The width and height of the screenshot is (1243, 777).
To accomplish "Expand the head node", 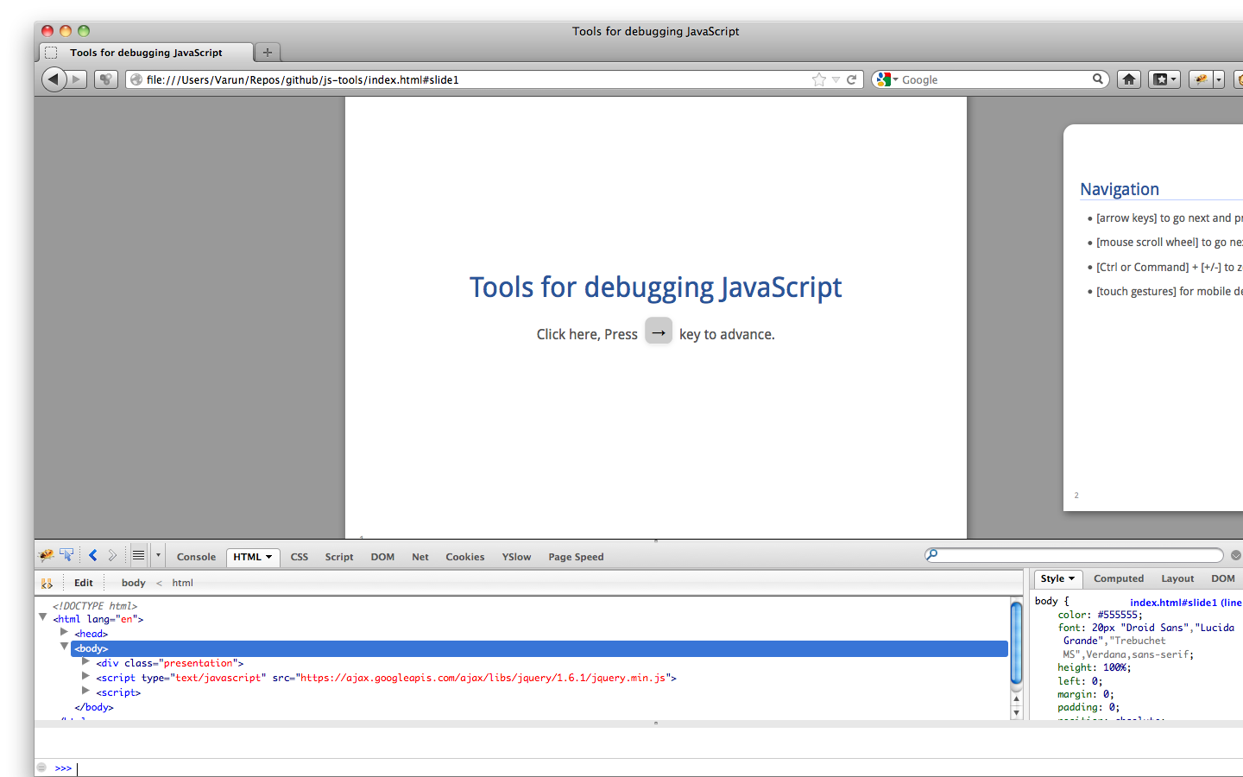I will point(64,632).
